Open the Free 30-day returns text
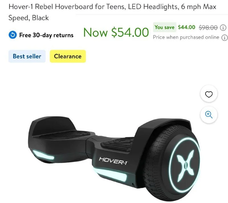Viewport: 228px width, 203px height. pos(46,35)
